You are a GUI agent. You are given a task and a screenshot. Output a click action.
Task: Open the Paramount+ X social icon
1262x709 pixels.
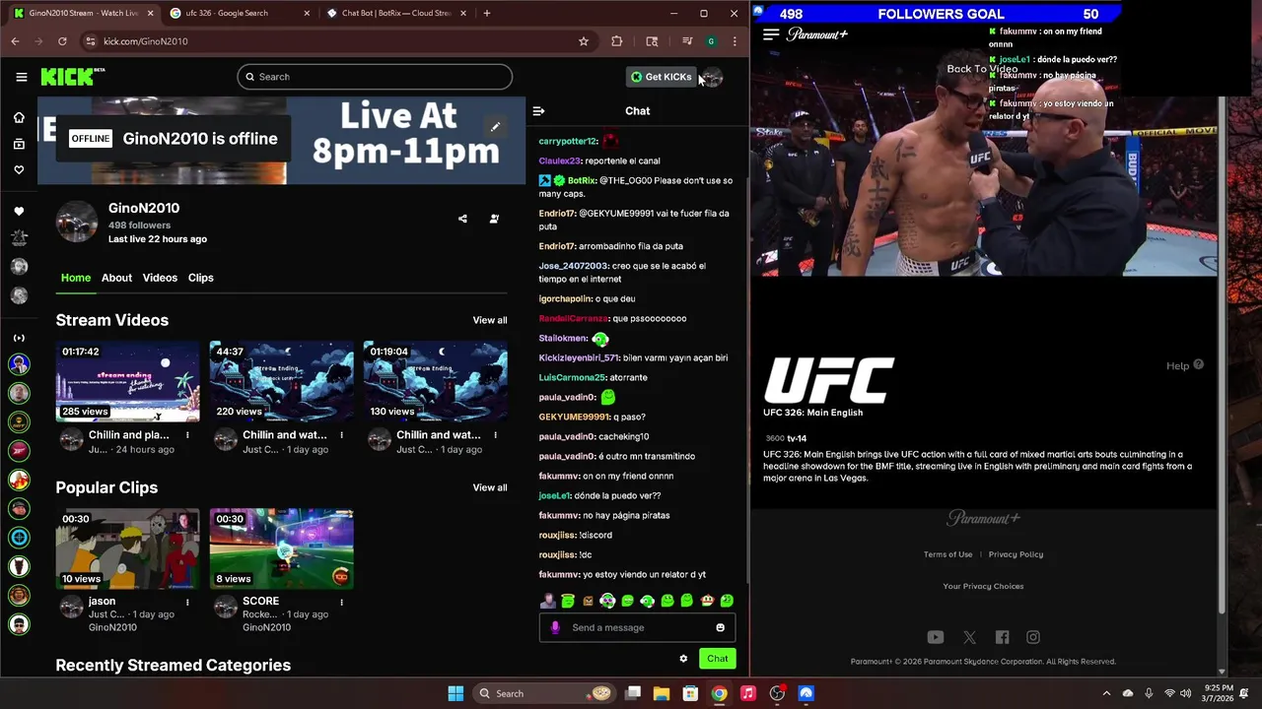pyautogui.click(x=969, y=637)
